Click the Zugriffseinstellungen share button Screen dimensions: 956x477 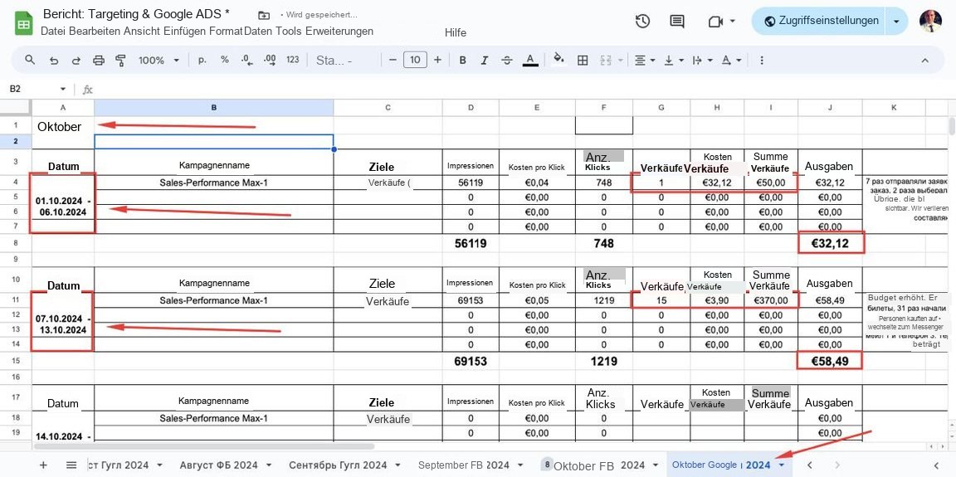[821, 21]
